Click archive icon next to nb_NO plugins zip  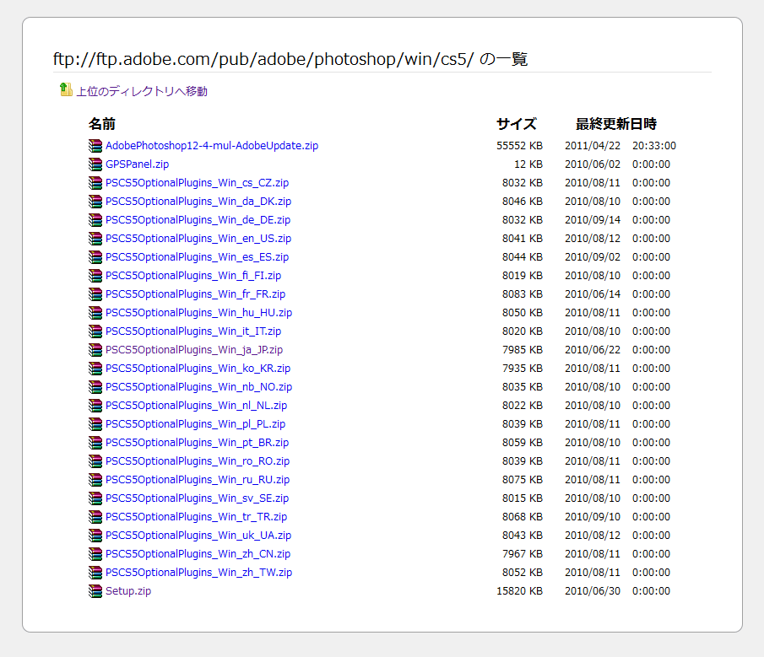click(95, 386)
